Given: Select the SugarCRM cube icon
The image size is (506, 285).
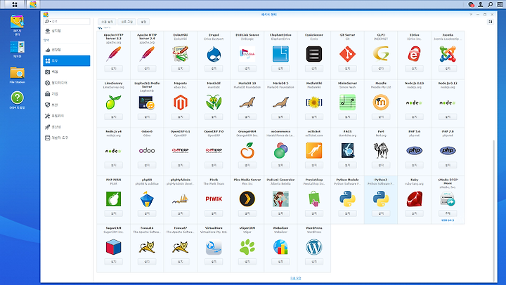Looking at the screenshot, I should tap(114, 247).
